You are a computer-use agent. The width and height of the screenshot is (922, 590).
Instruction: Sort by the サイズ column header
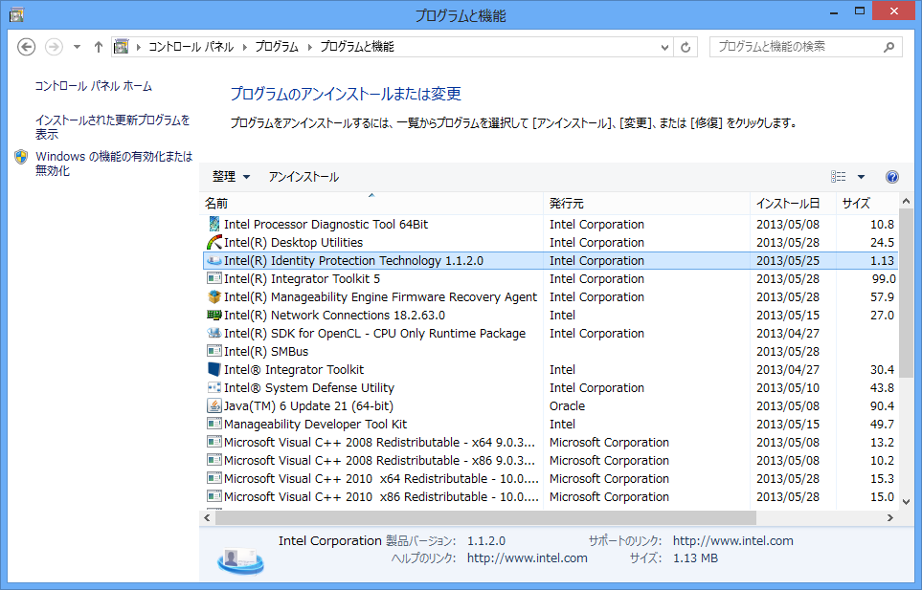click(x=867, y=203)
